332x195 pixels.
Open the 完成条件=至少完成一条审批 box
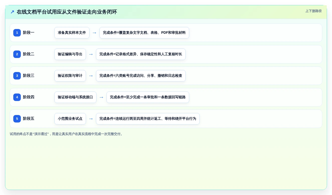148,97
